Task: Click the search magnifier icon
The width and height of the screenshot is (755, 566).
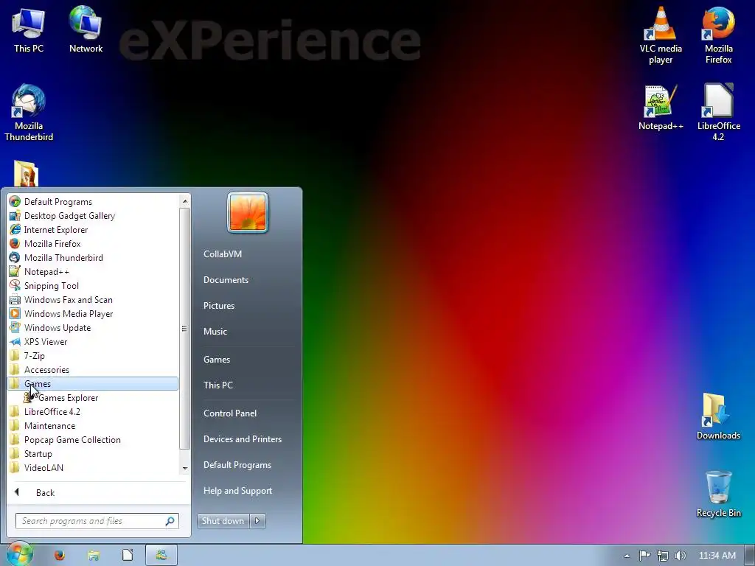Action: pos(170,521)
